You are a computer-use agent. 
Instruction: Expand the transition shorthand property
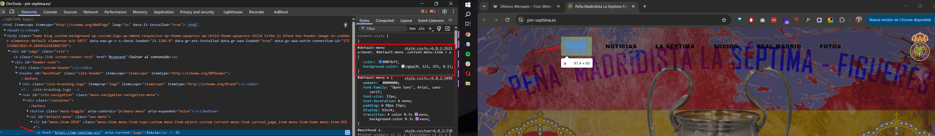point(389,114)
